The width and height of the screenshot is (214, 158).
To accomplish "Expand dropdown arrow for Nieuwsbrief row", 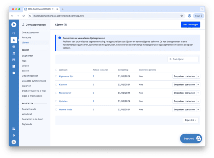I will tap(198, 93).
